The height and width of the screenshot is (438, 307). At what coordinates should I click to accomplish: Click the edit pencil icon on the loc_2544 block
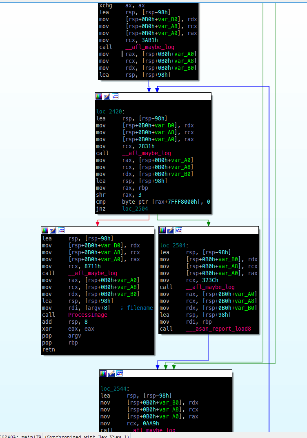[112, 374]
